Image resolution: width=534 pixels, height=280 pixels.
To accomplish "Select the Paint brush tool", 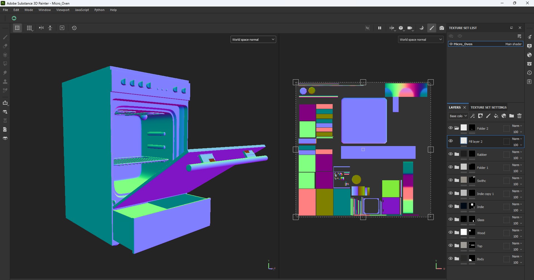I will coord(5,37).
